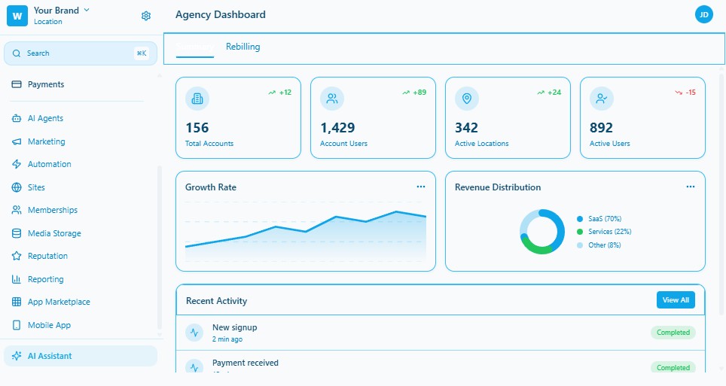This screenshot has height=386, width=726.
Task: Click the Mobile App phone icon
Action: click(x=17, y=325)
